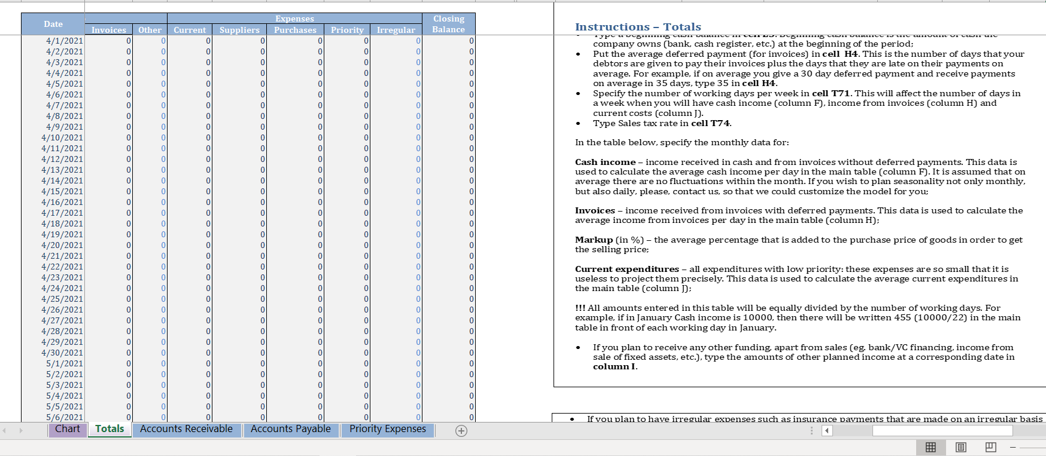The image size is (1046, 456).
Task: Open the Accounts Payable sheet tab
Action: [x=291, y=429]
